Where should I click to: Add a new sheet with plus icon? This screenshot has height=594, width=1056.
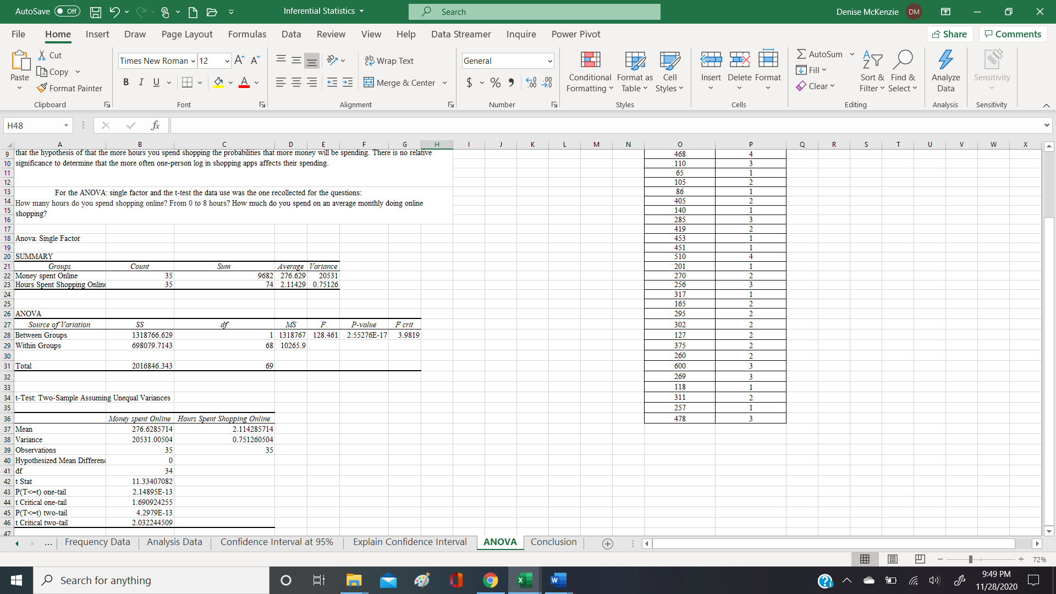(607, 543)
